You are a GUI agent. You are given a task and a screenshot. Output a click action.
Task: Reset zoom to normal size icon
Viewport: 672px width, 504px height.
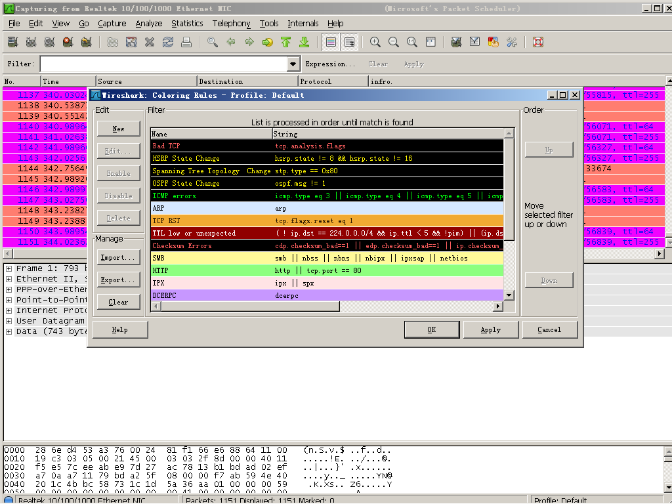412,42
